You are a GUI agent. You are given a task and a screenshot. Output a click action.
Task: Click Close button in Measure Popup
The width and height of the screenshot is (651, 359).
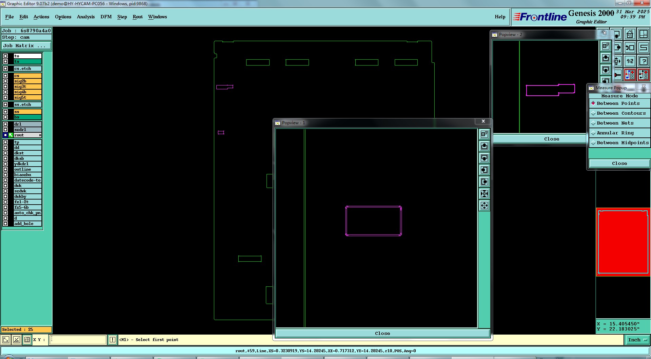(x=619, y=163)
